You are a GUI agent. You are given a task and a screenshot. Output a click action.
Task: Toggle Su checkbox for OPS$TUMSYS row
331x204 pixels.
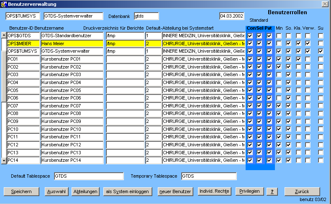point(321,51)
